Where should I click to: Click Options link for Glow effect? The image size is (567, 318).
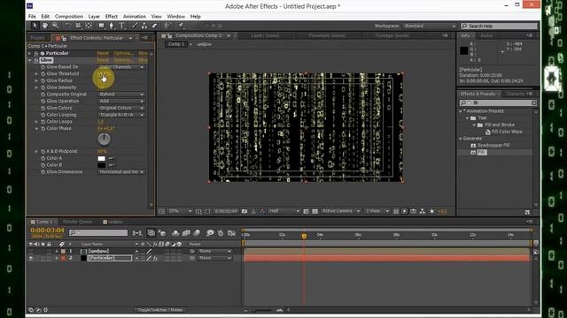[123, 60]
